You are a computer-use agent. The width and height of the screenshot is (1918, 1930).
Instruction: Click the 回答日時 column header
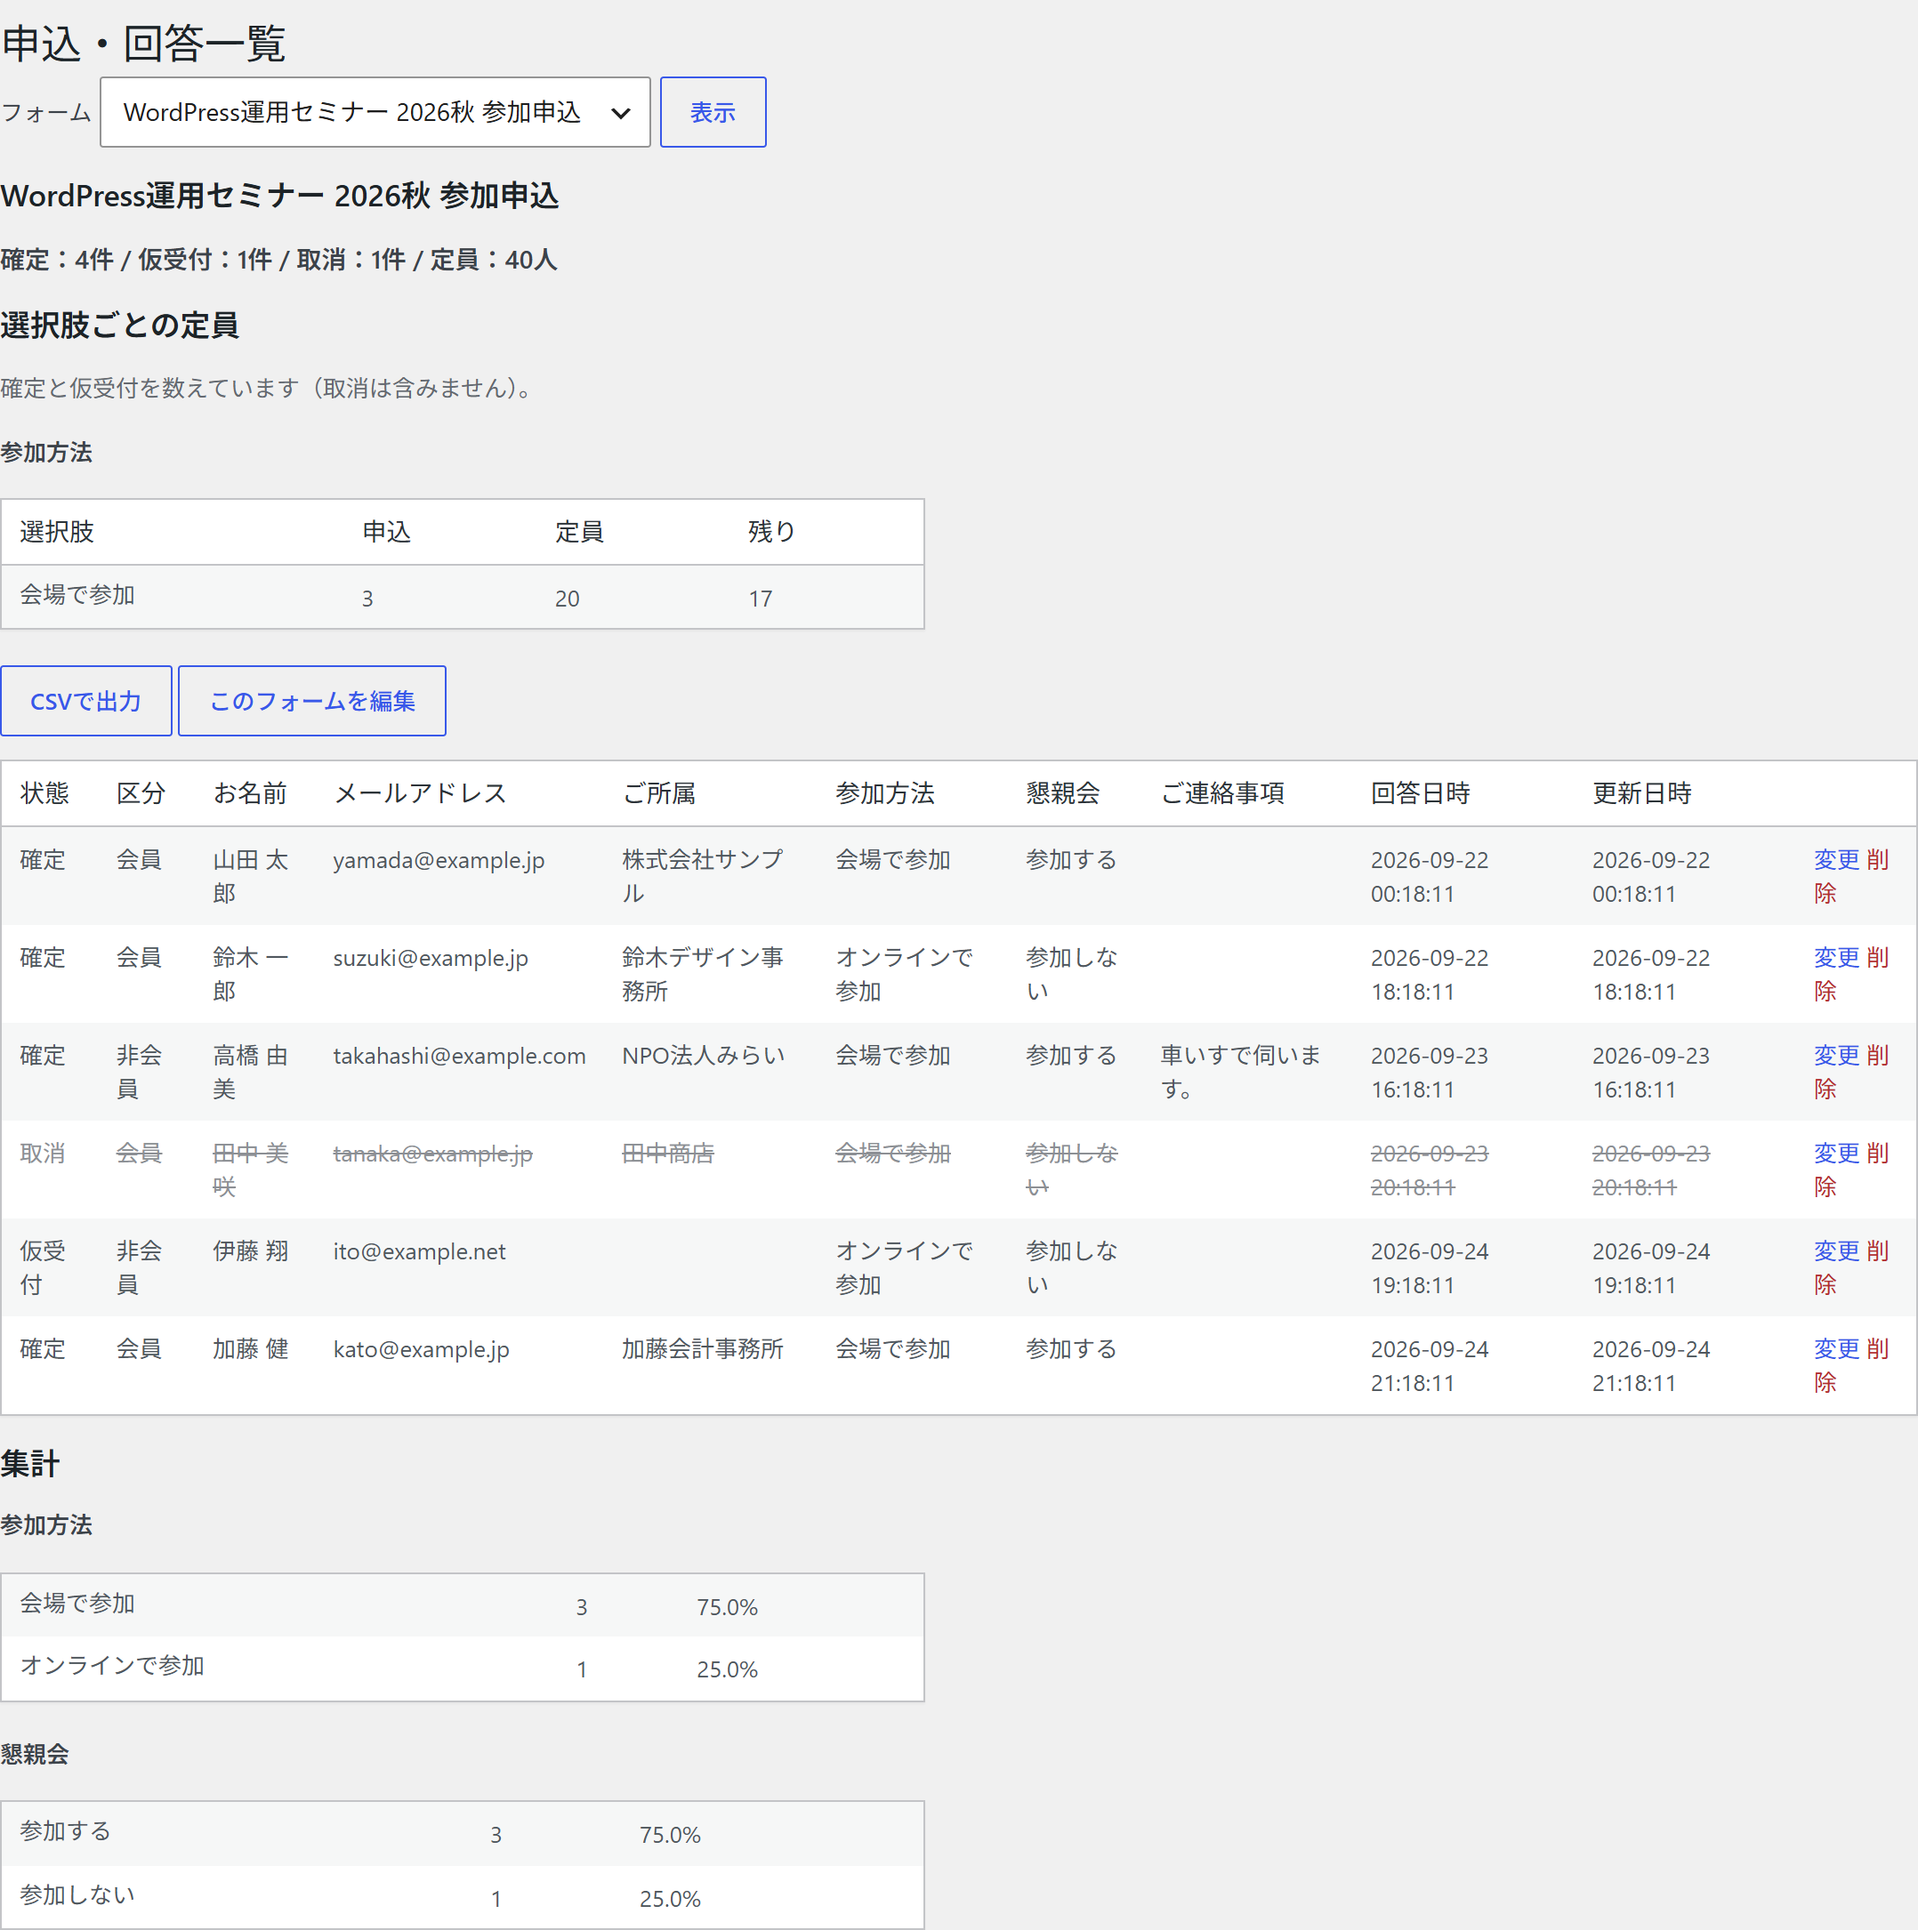[x=1420, y=793]
